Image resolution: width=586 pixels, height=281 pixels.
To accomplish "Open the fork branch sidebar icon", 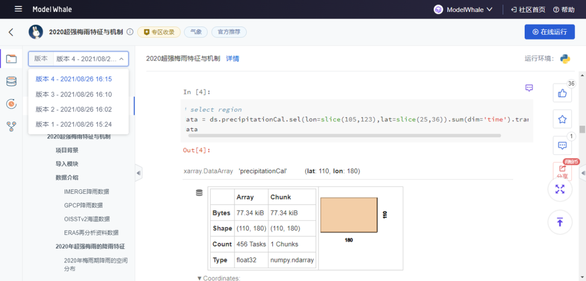I will click(11, 127).
